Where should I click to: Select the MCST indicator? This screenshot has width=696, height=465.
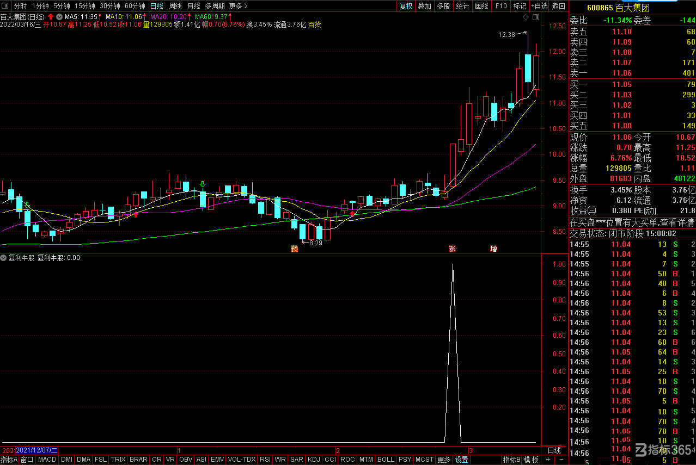pyautogui.click(x=424, y=460)
